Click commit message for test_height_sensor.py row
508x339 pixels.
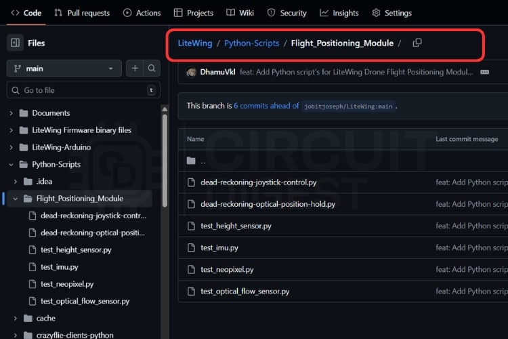[x=471, y=226]
